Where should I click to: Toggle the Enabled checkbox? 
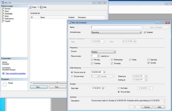pos(145,32)
